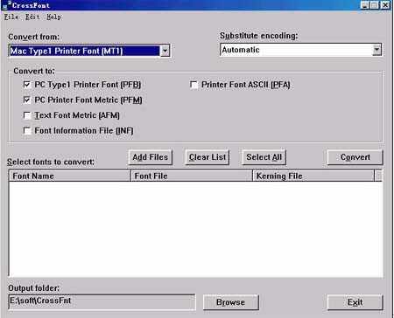Open the Substitute encoding dropdown arrow

click(x=376, y=50)
